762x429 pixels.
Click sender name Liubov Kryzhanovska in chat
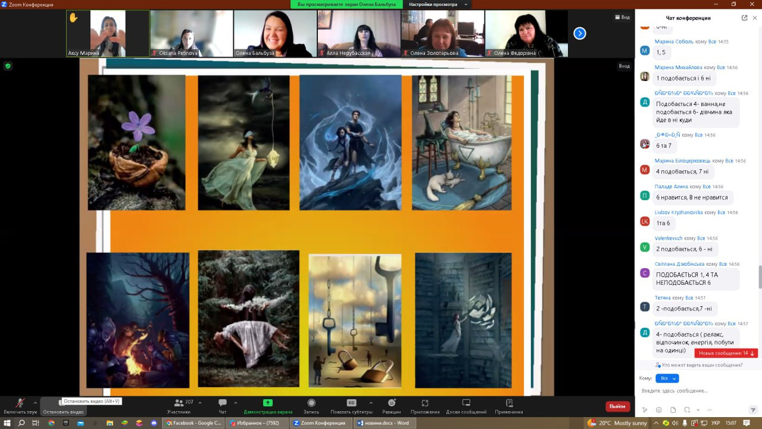click(x=679, y=212)
